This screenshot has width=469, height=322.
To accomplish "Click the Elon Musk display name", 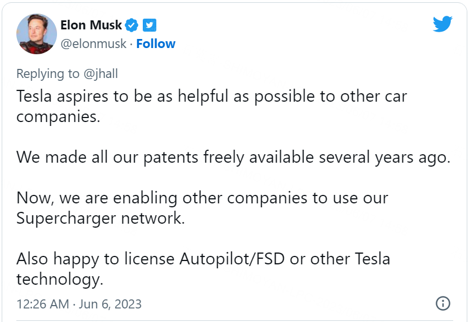I will 91,25.
